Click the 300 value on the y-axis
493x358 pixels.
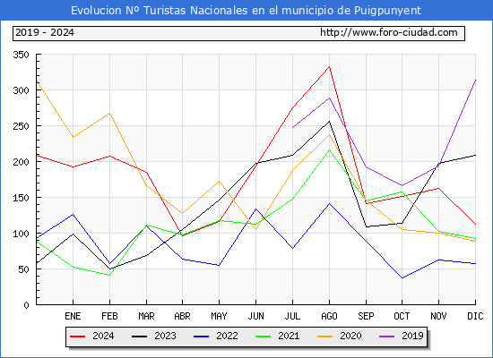(22, 90)
